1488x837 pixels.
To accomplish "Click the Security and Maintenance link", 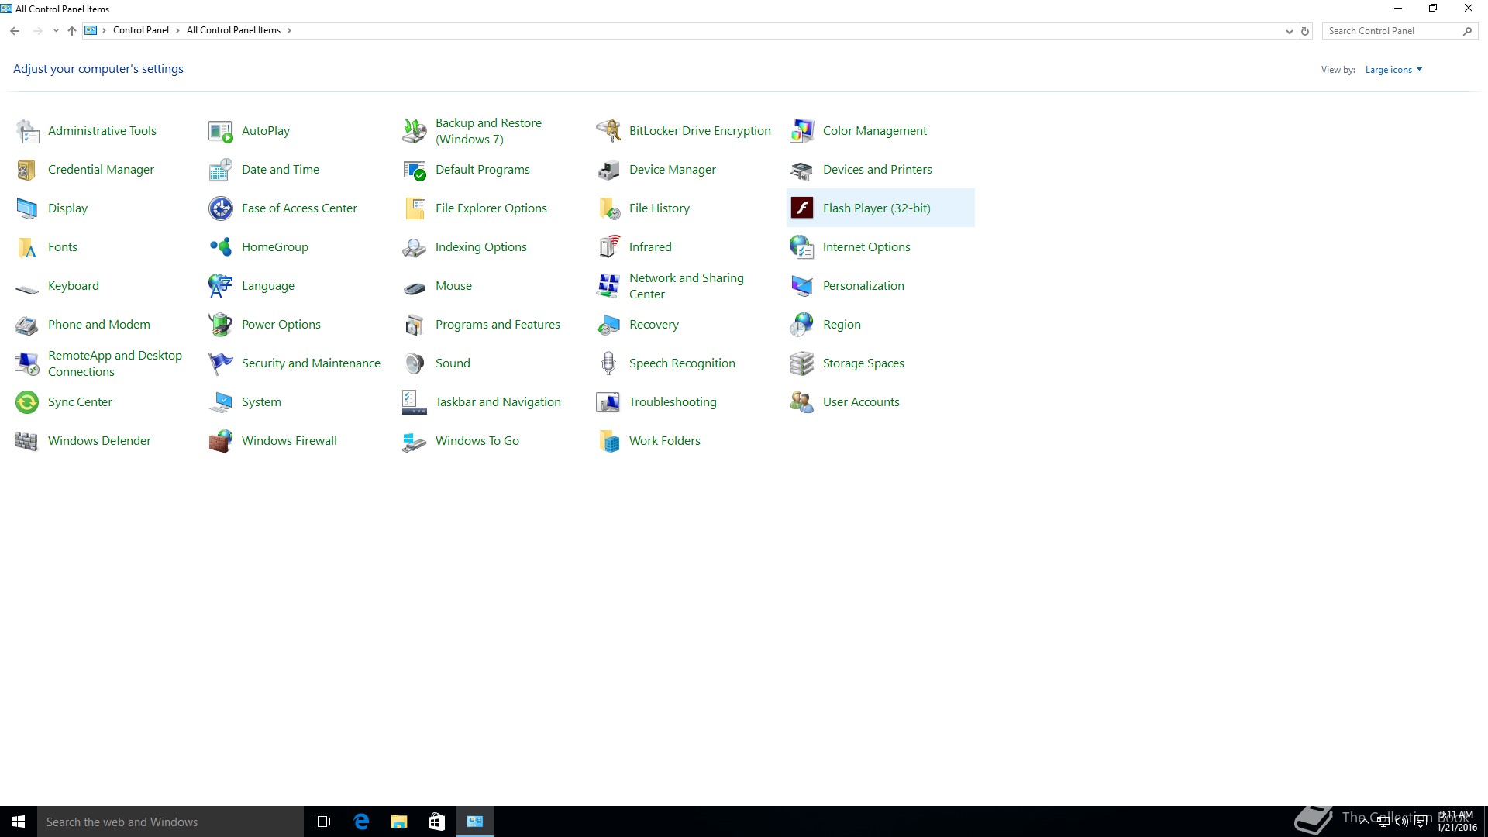I will 311,363.
